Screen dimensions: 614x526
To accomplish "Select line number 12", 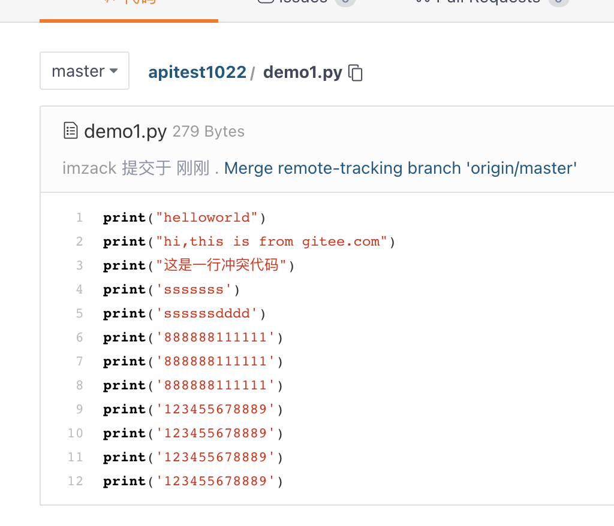I will click(x=75, y=480).
